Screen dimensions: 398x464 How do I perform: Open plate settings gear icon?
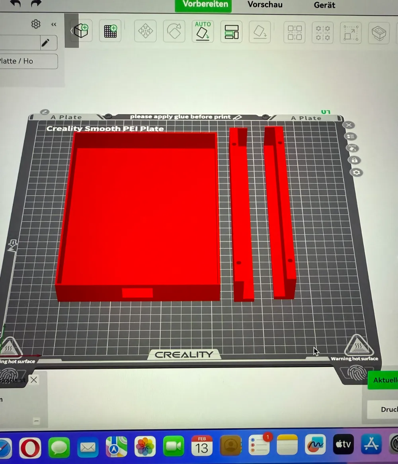coord(357,173)
